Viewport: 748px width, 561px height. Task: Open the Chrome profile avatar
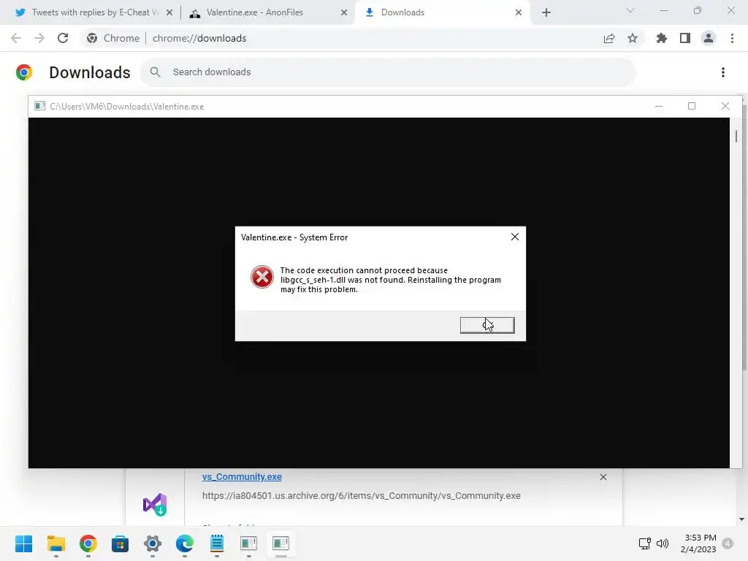click(x=709, y=38)
